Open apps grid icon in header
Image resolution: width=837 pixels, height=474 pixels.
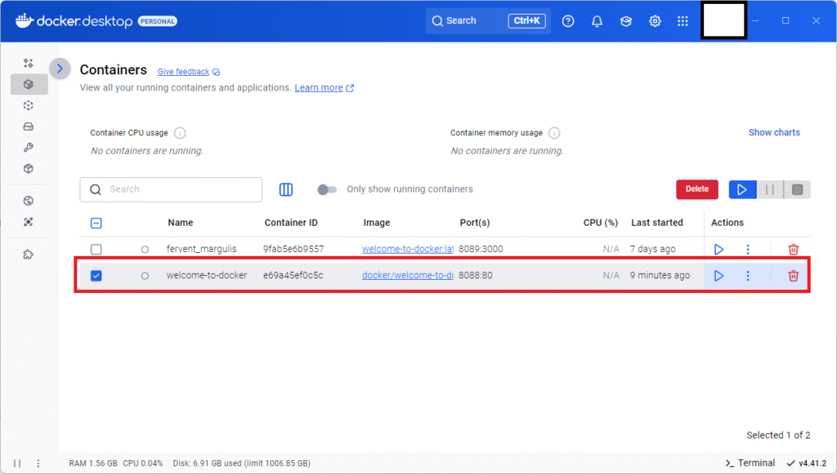(683, 21)
